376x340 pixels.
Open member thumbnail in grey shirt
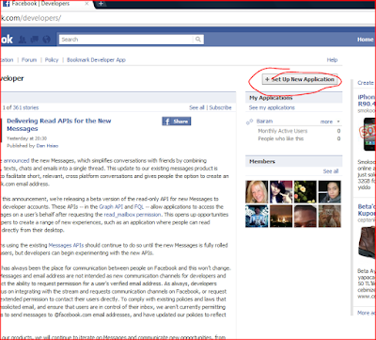330,192
